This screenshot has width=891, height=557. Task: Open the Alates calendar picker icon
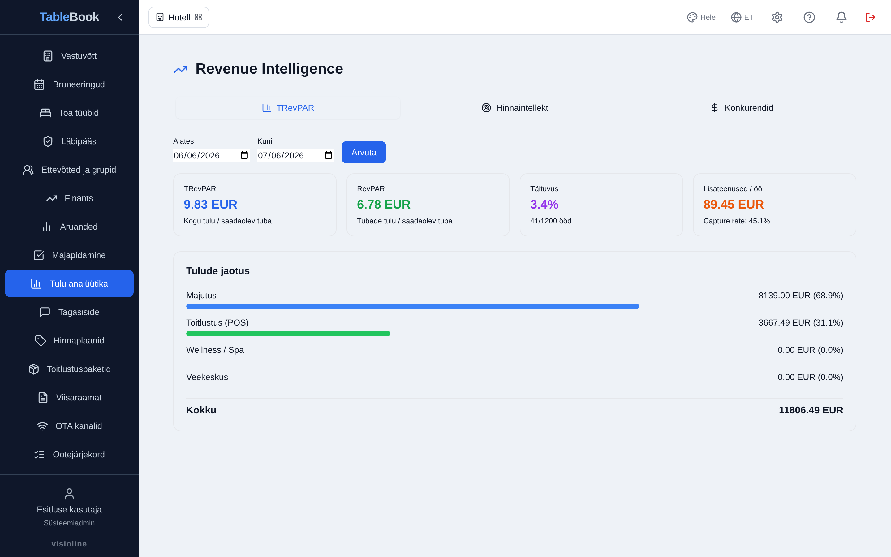[244, 155]
